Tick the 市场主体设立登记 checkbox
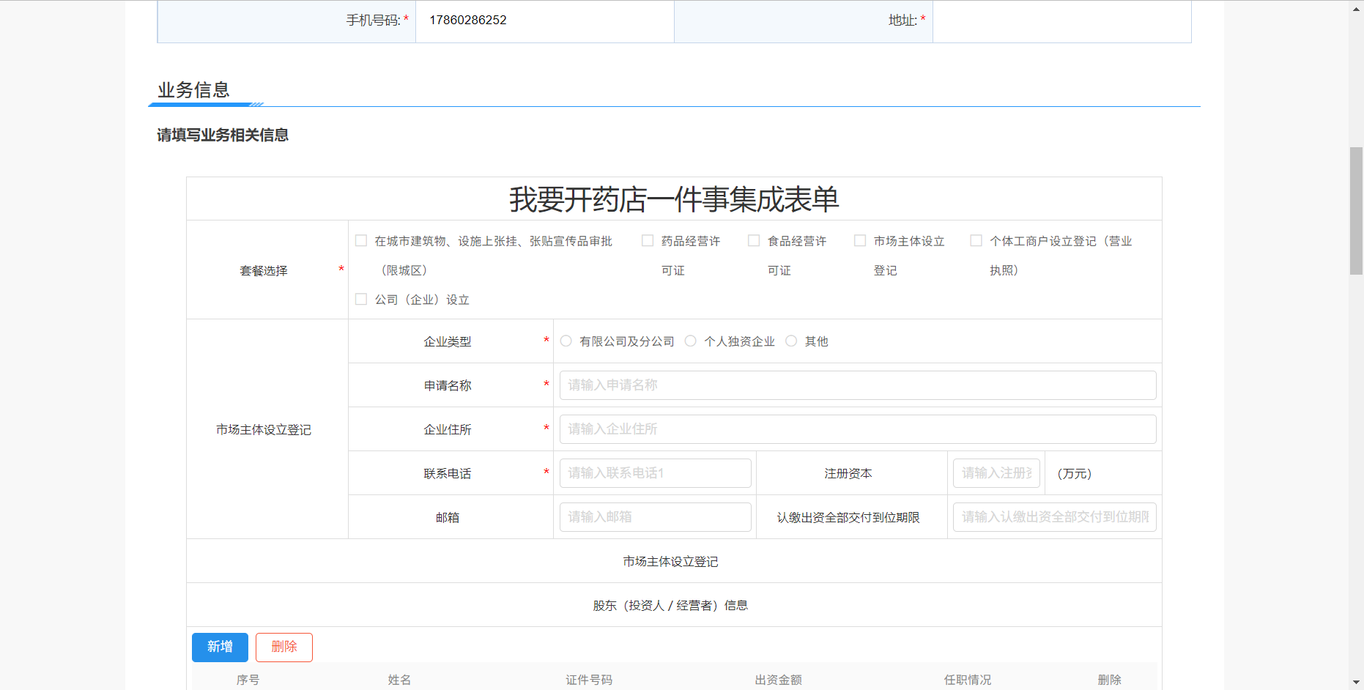1364x690 pixels. pos(860,241)
